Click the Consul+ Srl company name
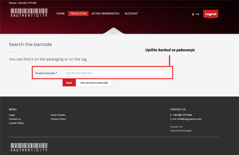239x155 pixels. [176, 127]
